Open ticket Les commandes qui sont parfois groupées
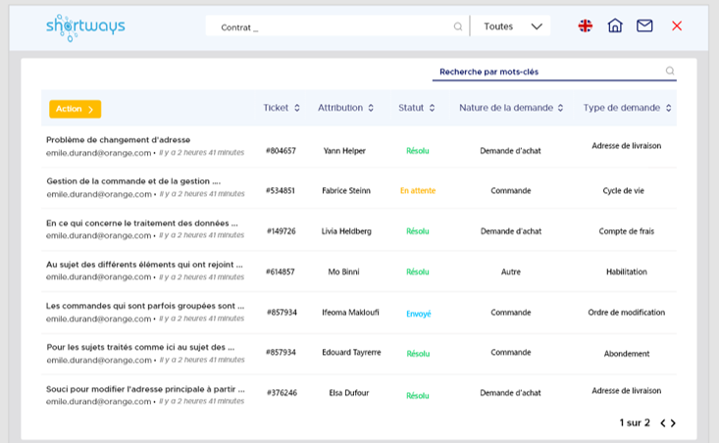Screen dimensions: 719x443 (x=145, y=306)
